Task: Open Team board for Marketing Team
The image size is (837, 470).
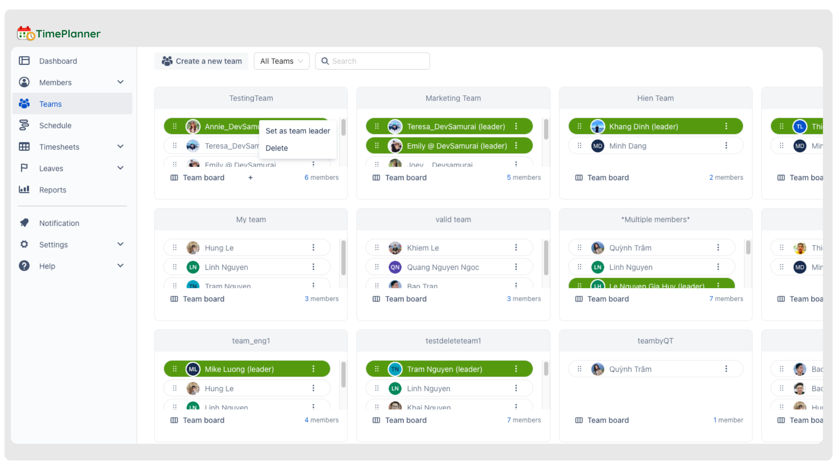Action: (400, 178)
